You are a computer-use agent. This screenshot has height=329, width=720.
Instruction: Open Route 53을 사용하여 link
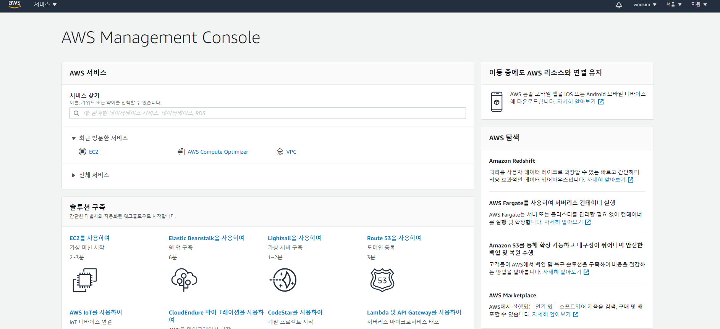tap(394, 238)
